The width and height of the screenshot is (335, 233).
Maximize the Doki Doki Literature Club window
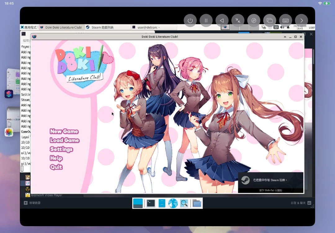point(296,37)
